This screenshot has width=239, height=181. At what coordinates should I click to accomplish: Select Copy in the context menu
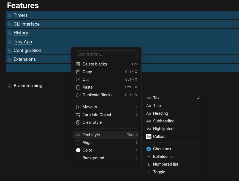click(106, 72)
